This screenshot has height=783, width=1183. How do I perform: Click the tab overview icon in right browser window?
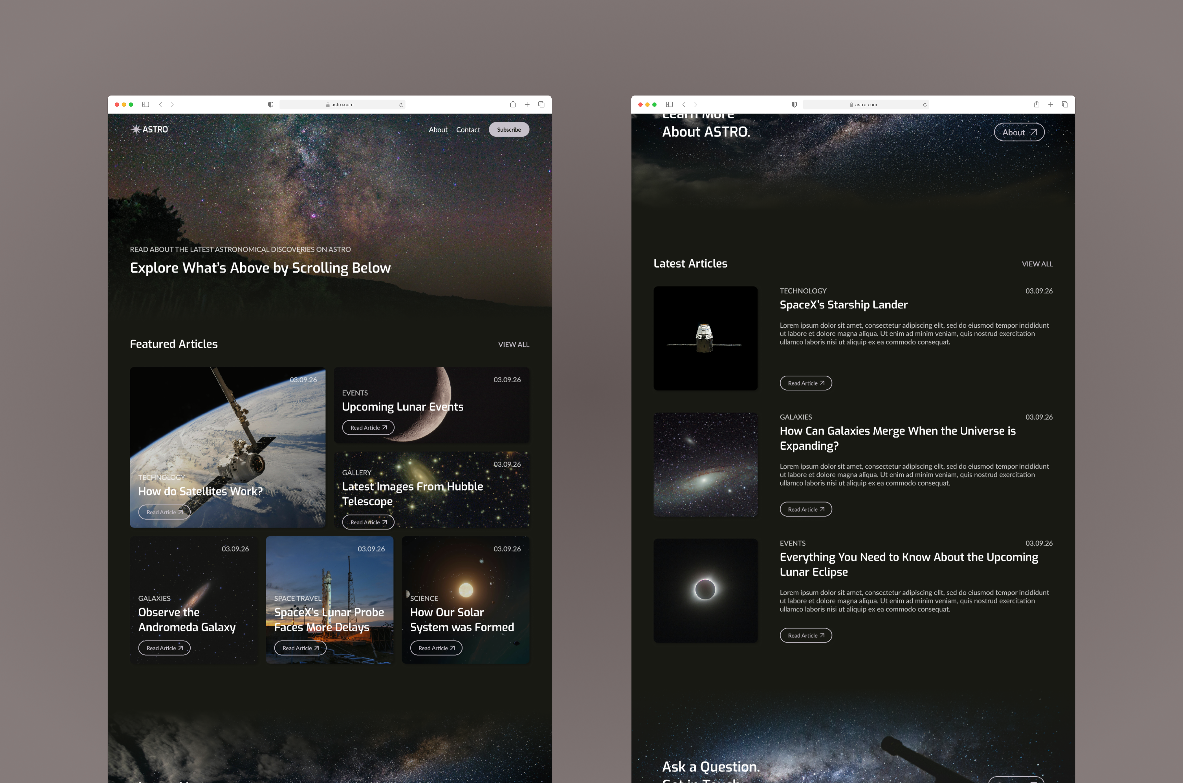pos(1065,104)
